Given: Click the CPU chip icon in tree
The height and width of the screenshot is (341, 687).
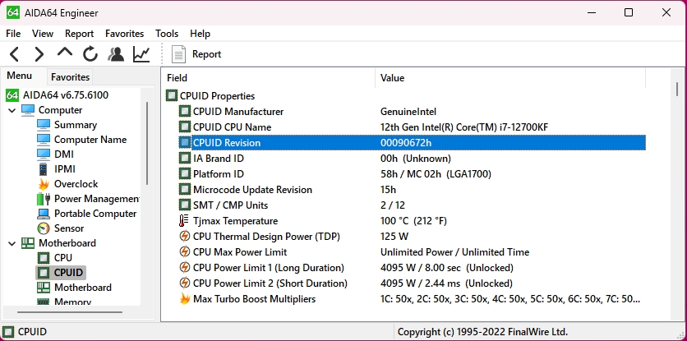Looking at the screenshot, I should 44,258.
